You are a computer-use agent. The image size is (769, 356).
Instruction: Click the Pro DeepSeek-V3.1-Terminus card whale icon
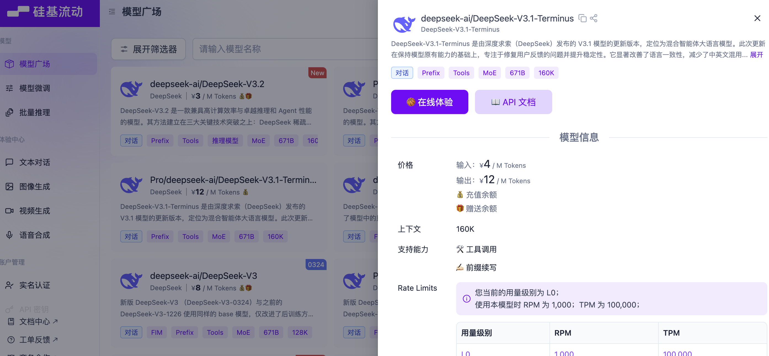(131, 185)
